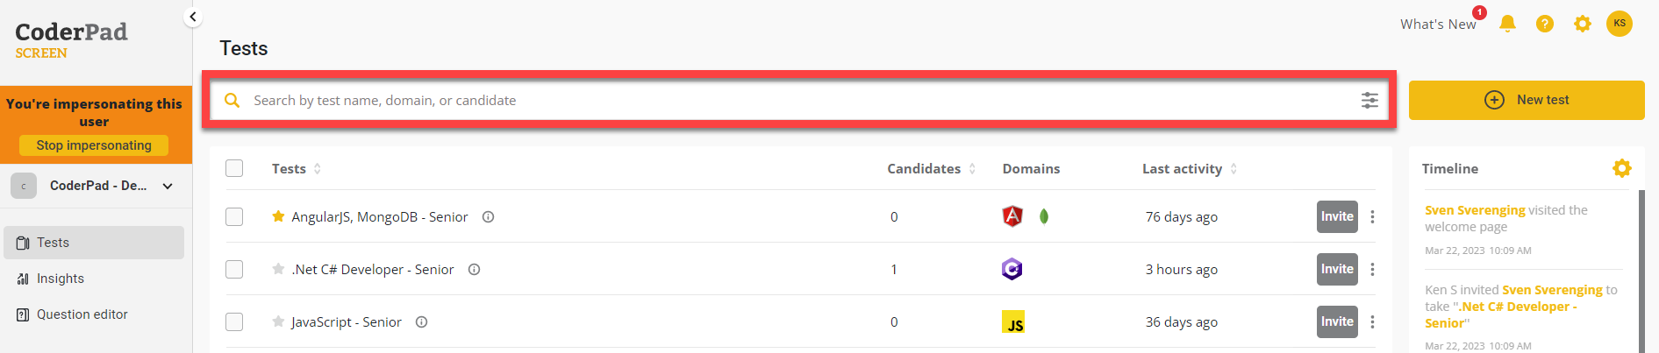Expand the CoderPad account dropdown

(168, 186)
